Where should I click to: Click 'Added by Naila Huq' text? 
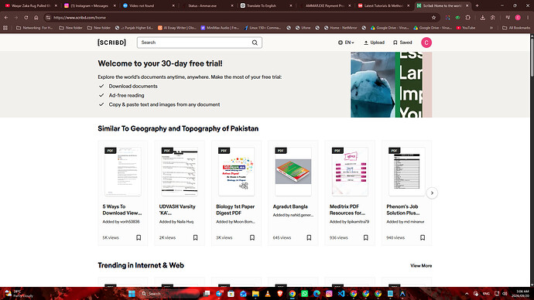coord(176,222)
